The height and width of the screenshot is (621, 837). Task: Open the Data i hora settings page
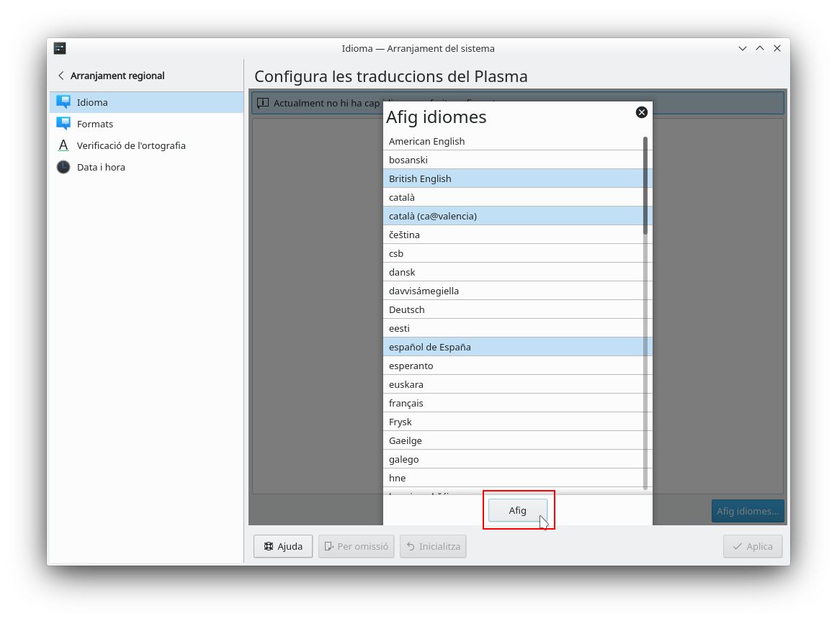(101, 167)
